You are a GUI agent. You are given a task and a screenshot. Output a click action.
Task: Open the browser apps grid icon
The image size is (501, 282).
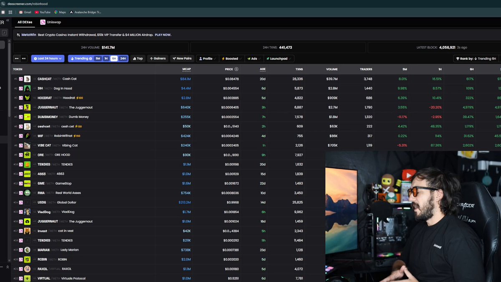coord(10,12)
